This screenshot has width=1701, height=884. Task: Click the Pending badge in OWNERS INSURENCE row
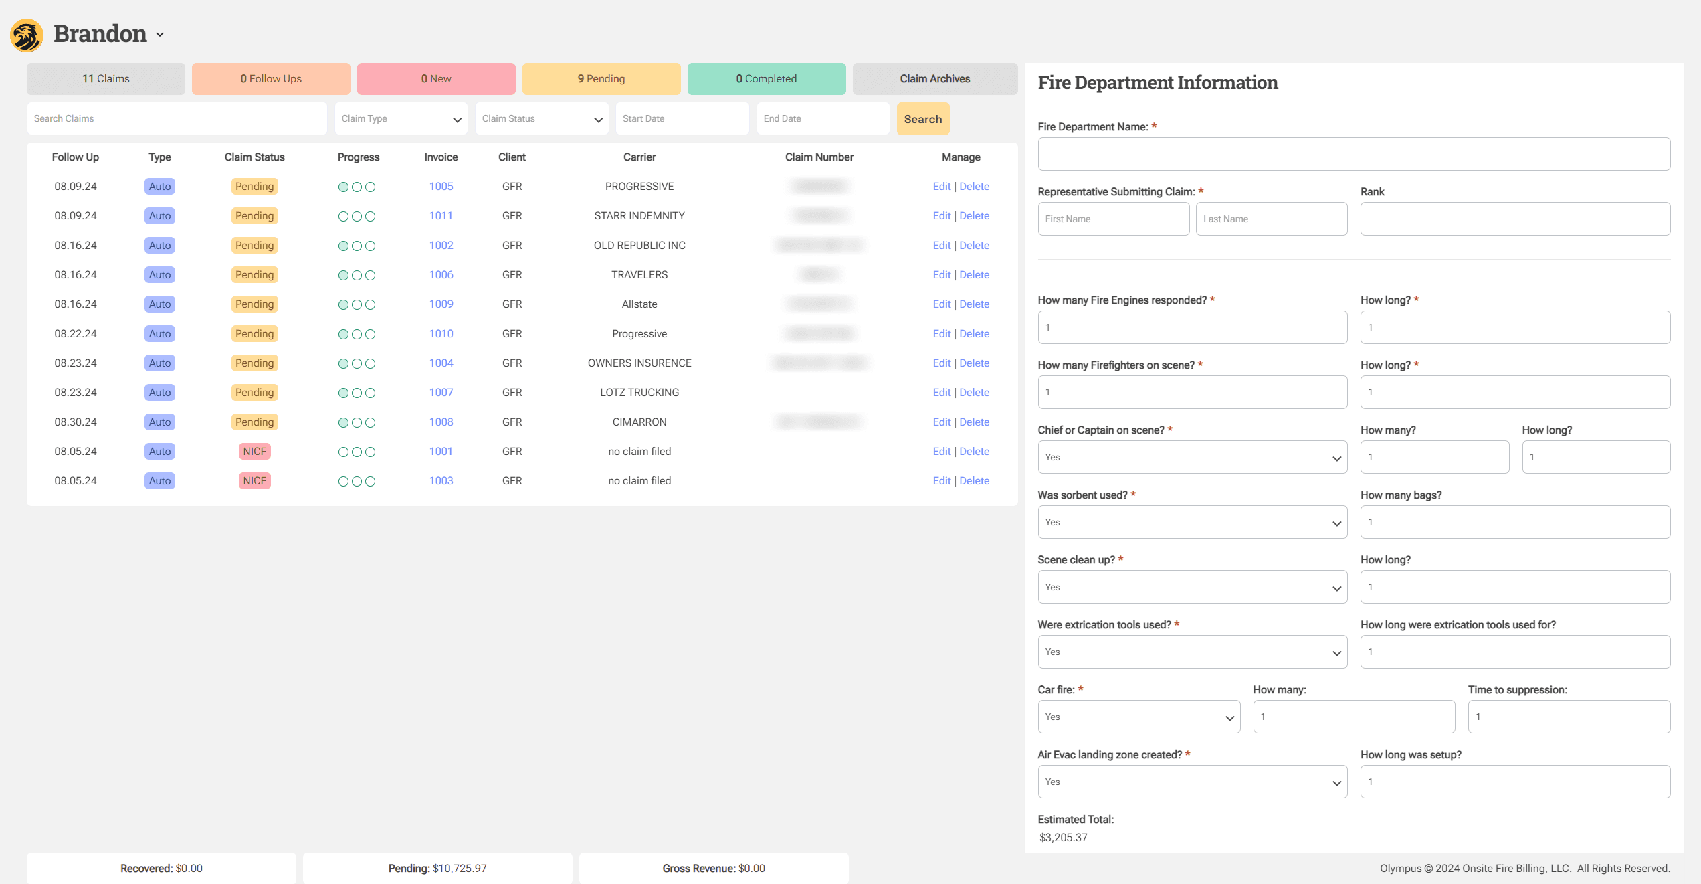[254, 363]
